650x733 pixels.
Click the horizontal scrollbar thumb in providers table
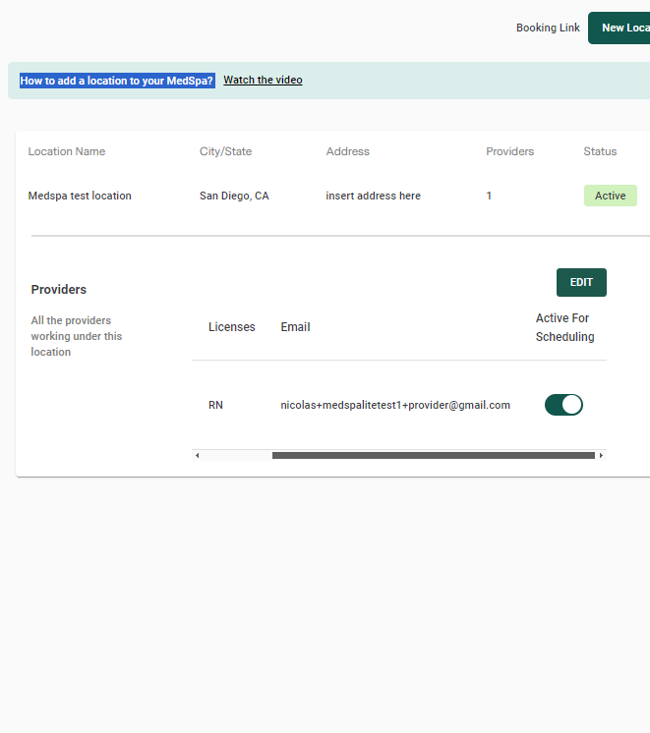(434, 455)
